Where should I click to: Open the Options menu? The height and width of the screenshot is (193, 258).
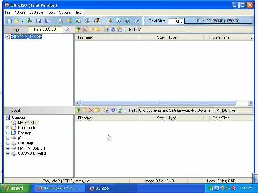(x=65, y=12)
